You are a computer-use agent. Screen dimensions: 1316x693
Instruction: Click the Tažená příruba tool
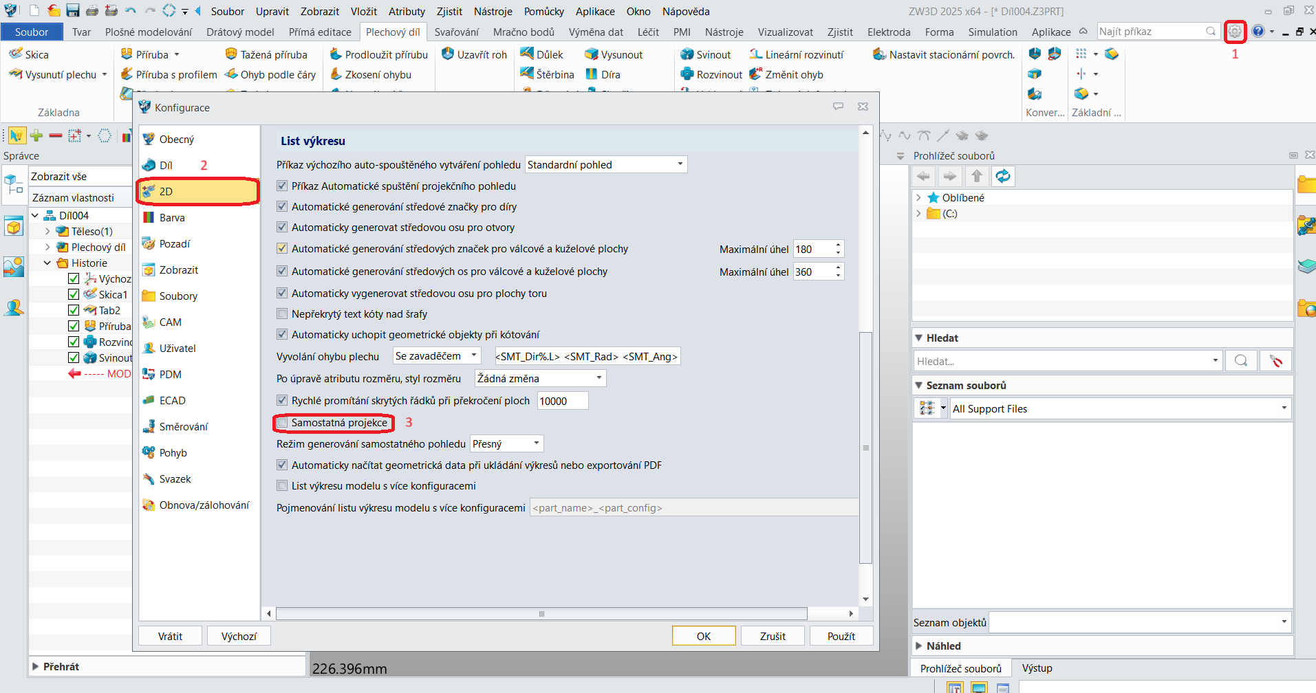(266, 54)
